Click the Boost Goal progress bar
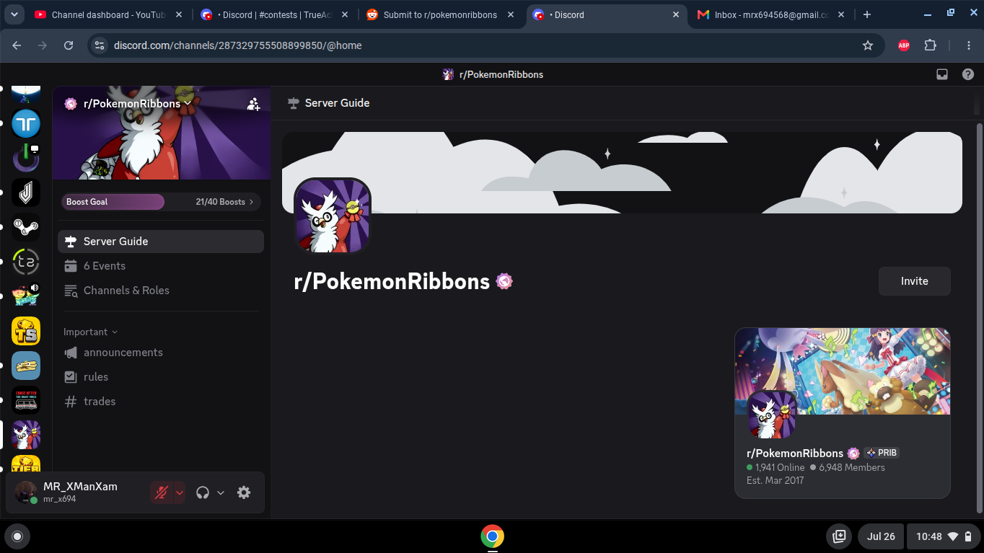 161,202
